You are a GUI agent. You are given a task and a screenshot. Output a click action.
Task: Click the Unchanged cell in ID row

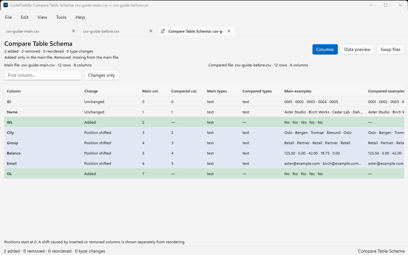click(x=94, y=102)
